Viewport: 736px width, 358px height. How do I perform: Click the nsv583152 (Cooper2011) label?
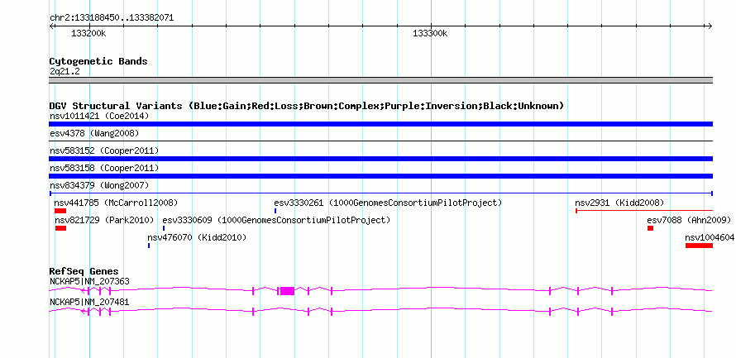pyautogui.click(x=104, y=150)
